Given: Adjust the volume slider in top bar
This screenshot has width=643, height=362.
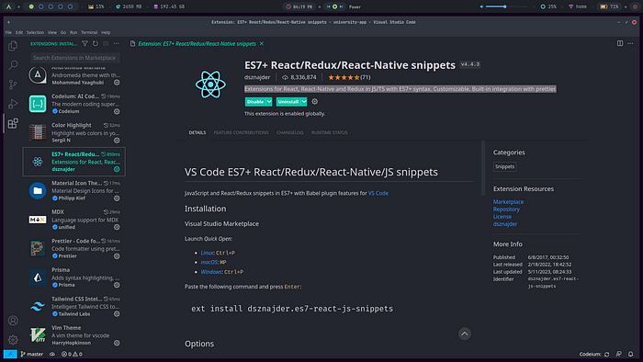Looking at the screenshot, I should point(504,6).
